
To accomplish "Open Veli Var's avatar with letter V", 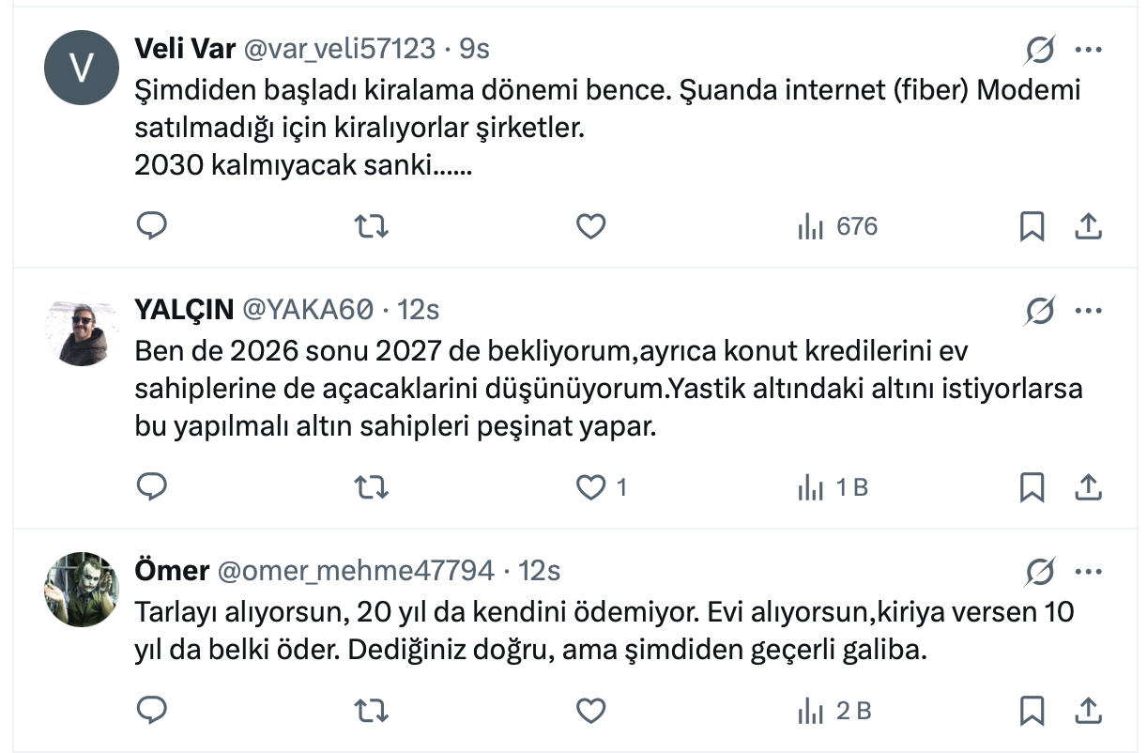I will [x=82, y=68].
